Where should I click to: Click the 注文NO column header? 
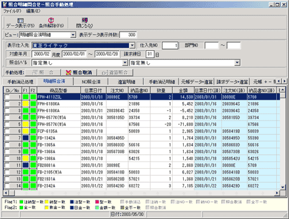point(117,90)
